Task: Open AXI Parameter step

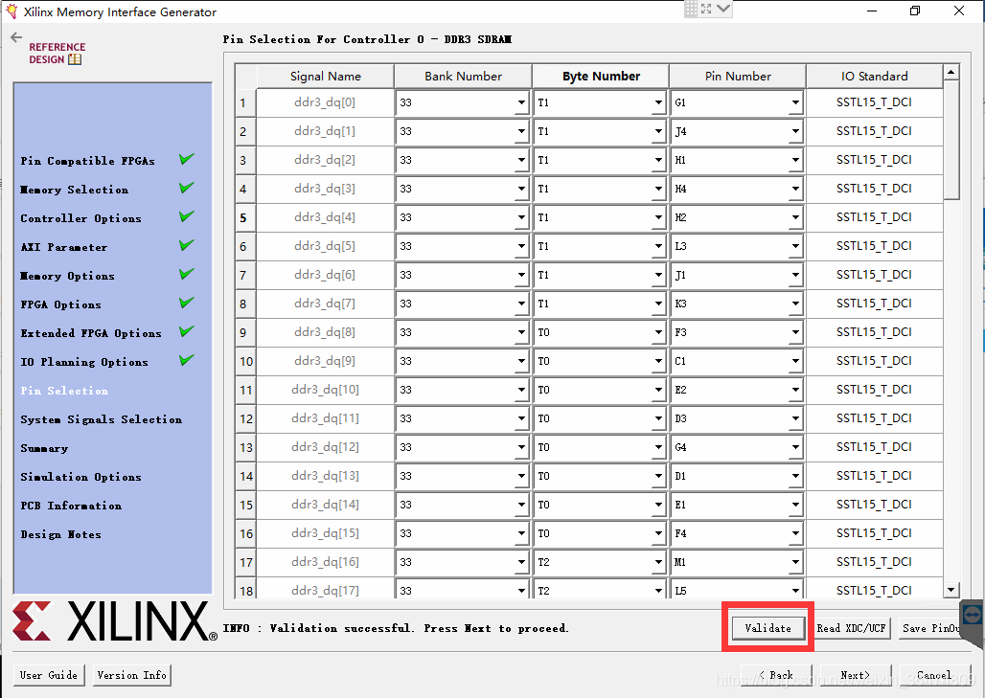Action: click(63, 247)
